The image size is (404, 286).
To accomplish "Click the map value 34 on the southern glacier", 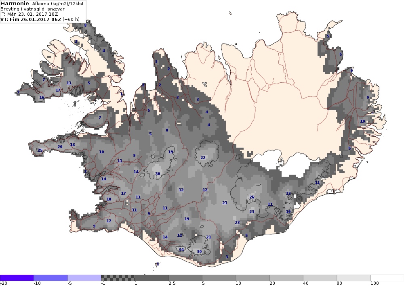I will coord(181,249).
